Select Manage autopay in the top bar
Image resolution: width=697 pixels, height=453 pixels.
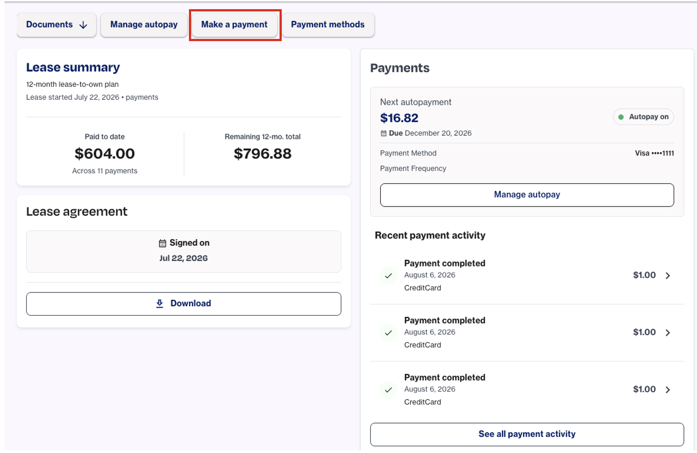(144, 25)
